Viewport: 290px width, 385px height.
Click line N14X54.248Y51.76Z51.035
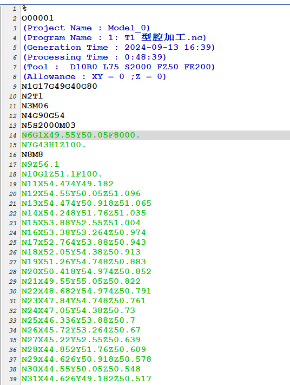(84, 213)
